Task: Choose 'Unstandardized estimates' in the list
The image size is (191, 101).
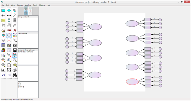Action: pos(26,50)
